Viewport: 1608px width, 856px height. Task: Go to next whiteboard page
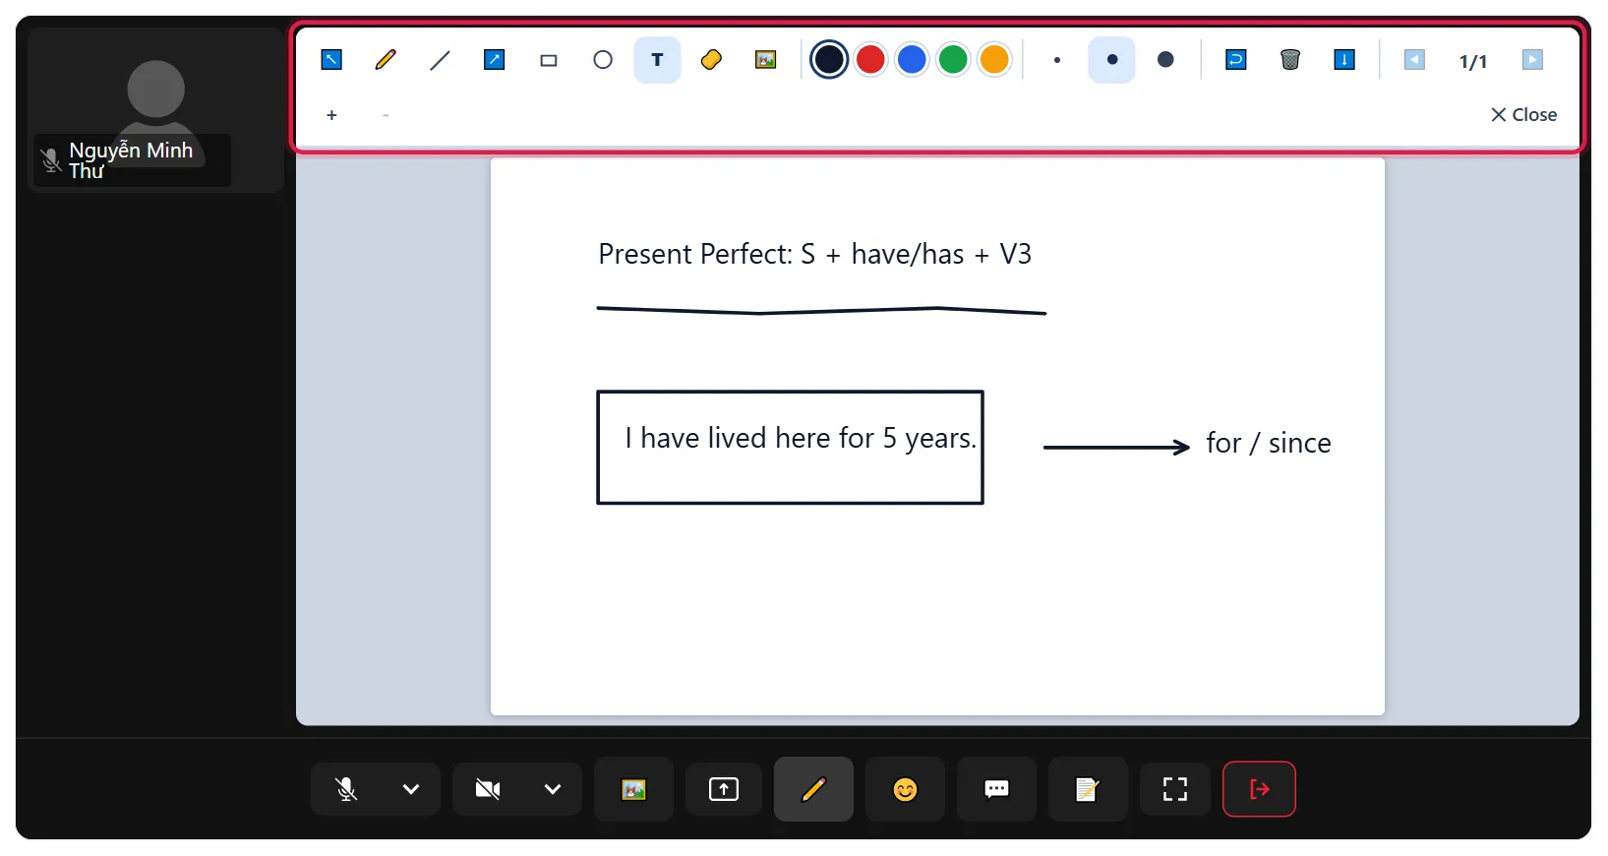coord(1532,60)
